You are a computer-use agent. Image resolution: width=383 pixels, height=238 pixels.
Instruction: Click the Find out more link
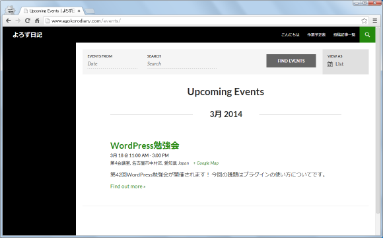click(127, 186)
